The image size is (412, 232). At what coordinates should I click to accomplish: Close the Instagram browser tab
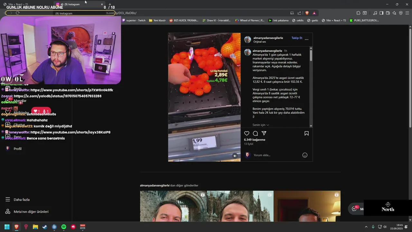(x=102, y=4)
